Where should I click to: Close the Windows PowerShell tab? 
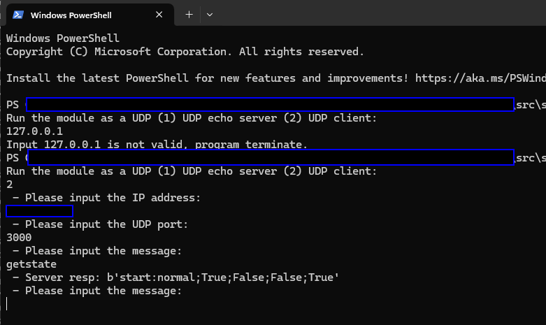(159, 15)
